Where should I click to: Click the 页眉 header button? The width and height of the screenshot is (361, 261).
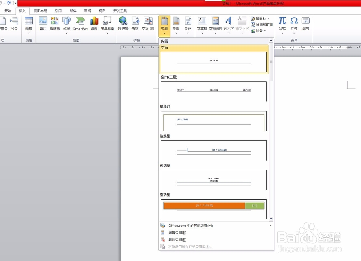164,26
